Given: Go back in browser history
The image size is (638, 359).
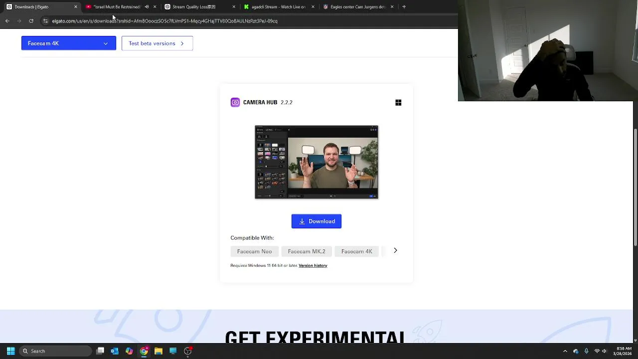Looking at the screenshot, I should (x=7, y=21).
